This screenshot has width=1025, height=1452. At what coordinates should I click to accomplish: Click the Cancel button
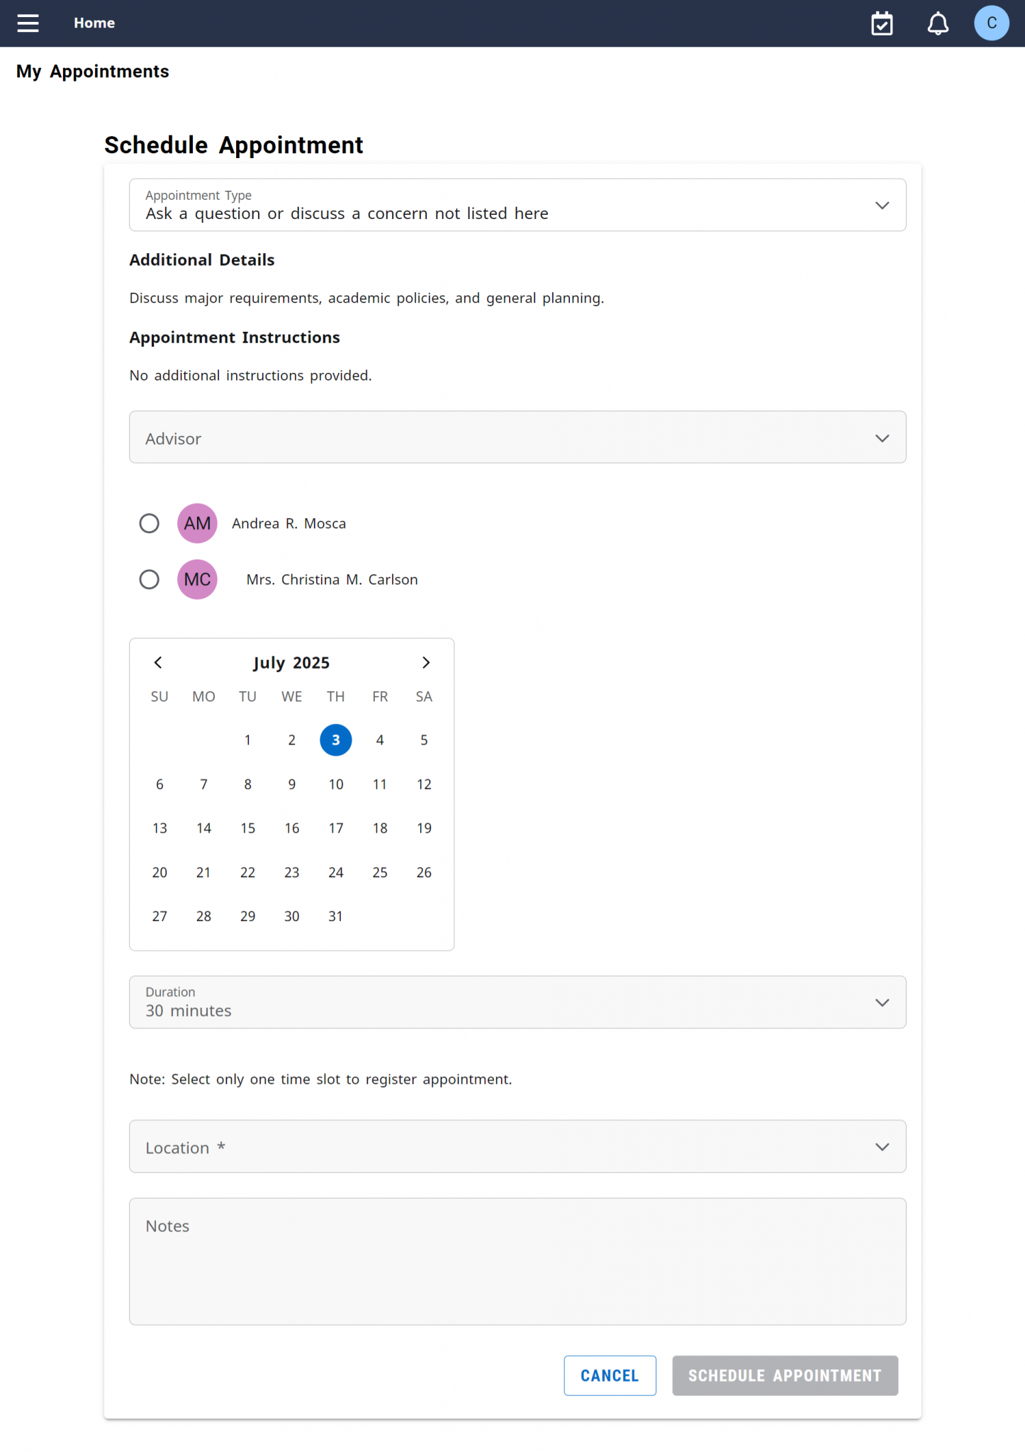(610, 1375)
